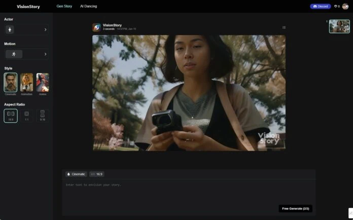Choose the 9:16 aspect ratio option
This screenshot has height=220, width=353.
tap(43, 116)
